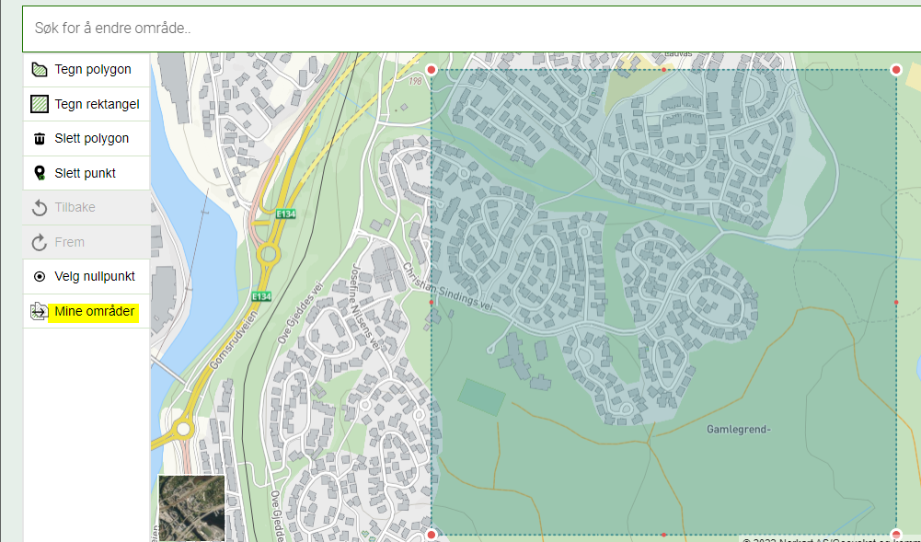Screen dimensions: 921x542
Task: Click right edge midpoint handle of selection
Action: [x=896, y=303]
